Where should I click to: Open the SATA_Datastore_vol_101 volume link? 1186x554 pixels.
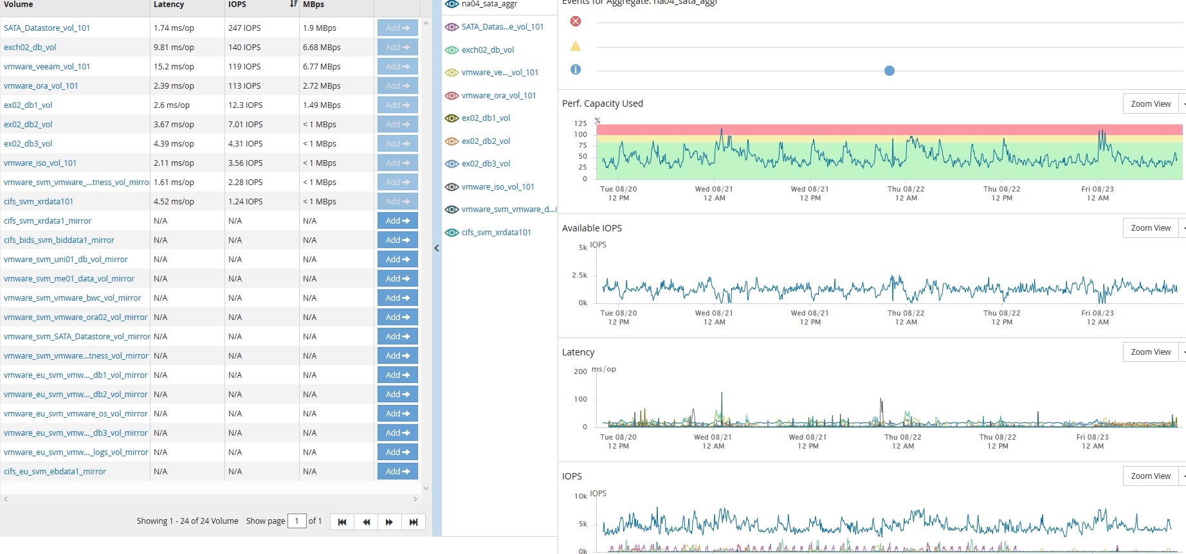(x=47, y=28)
